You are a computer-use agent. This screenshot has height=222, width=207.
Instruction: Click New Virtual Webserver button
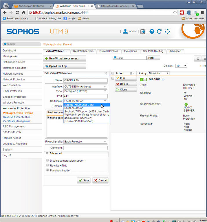click(x=65, y=58)
